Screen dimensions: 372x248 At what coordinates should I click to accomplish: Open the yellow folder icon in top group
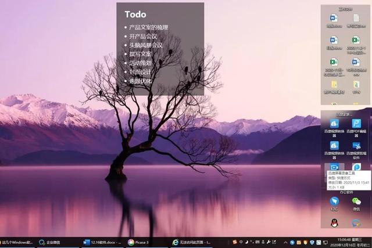coord(334,85)
